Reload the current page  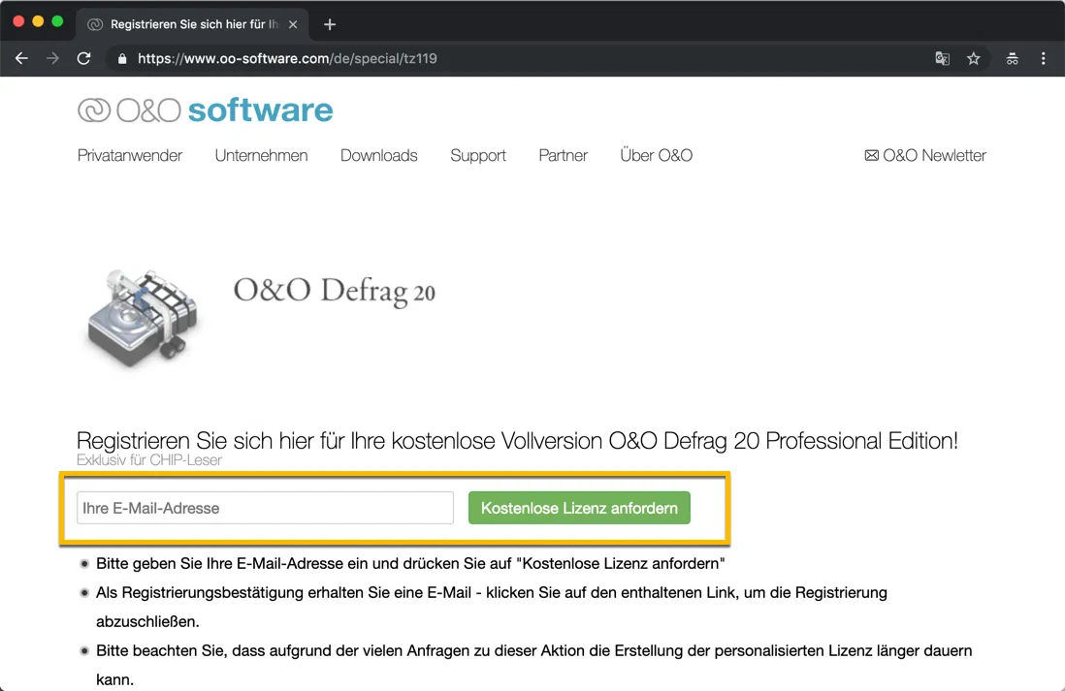(84, 58)
